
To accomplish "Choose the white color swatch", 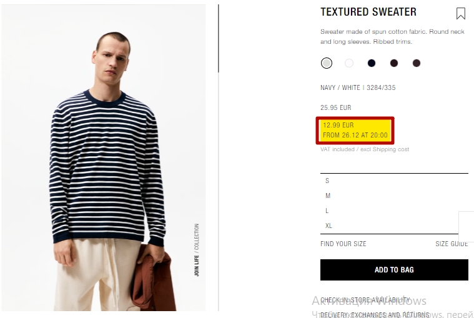I will (x=349, y=63).
